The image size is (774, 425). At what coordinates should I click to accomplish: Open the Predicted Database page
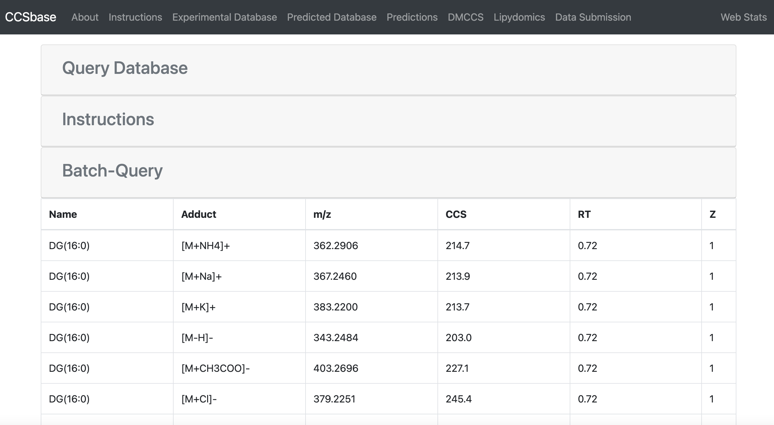(332, 17)
